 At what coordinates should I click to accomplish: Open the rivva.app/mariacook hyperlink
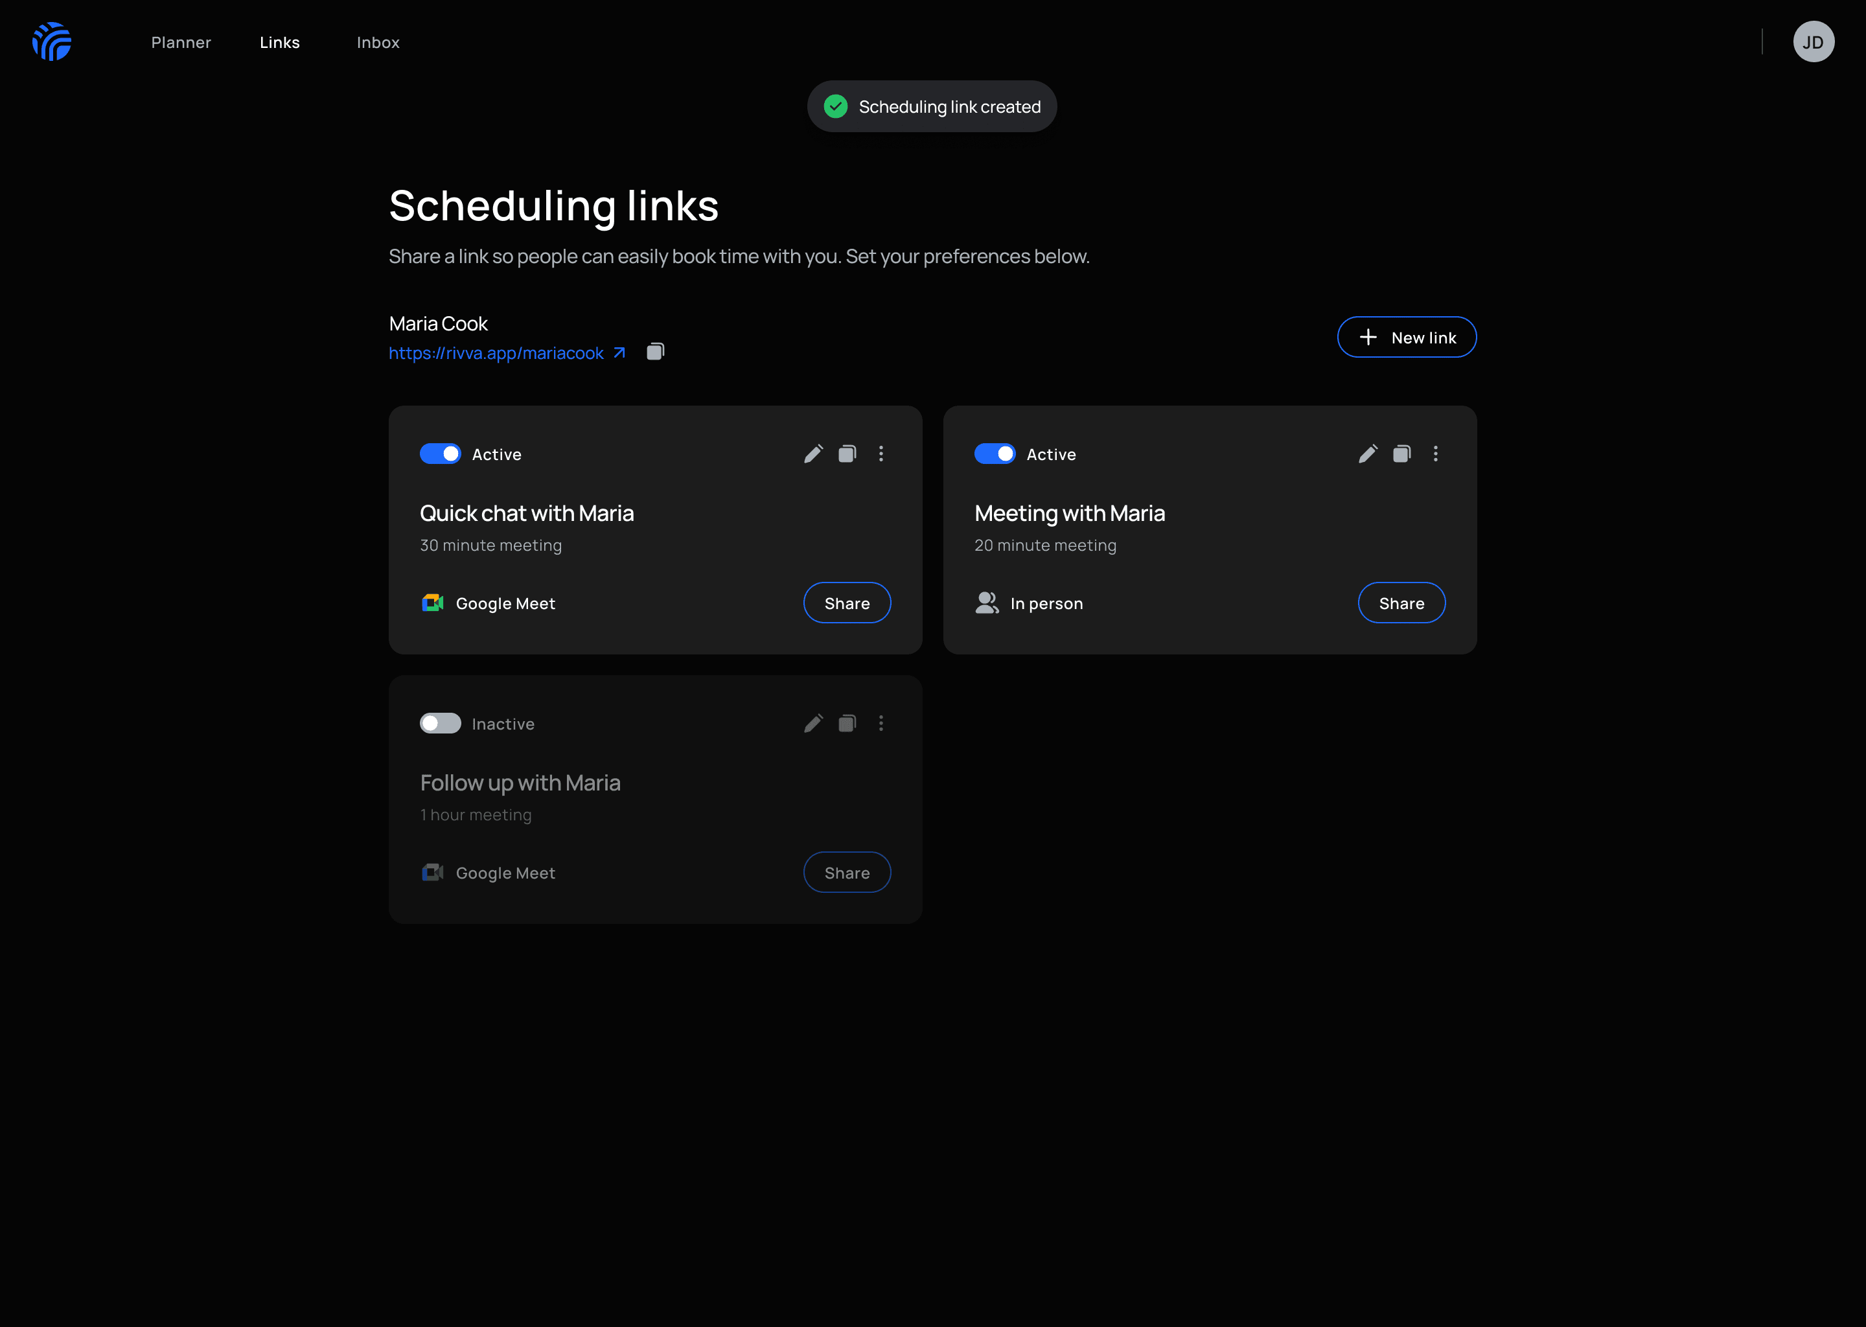click(497, 353)
